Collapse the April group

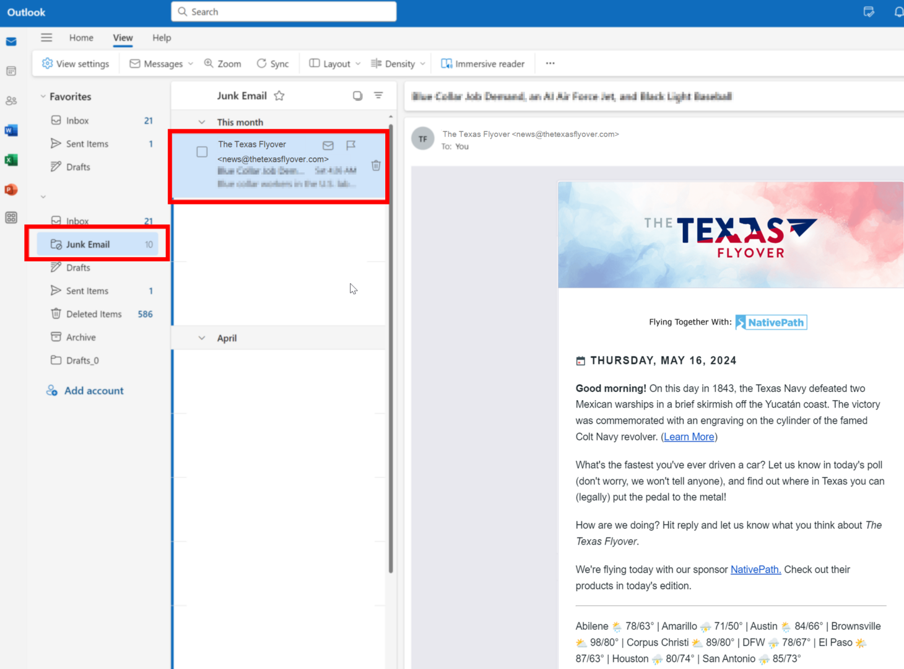click(x=202, y=338)
